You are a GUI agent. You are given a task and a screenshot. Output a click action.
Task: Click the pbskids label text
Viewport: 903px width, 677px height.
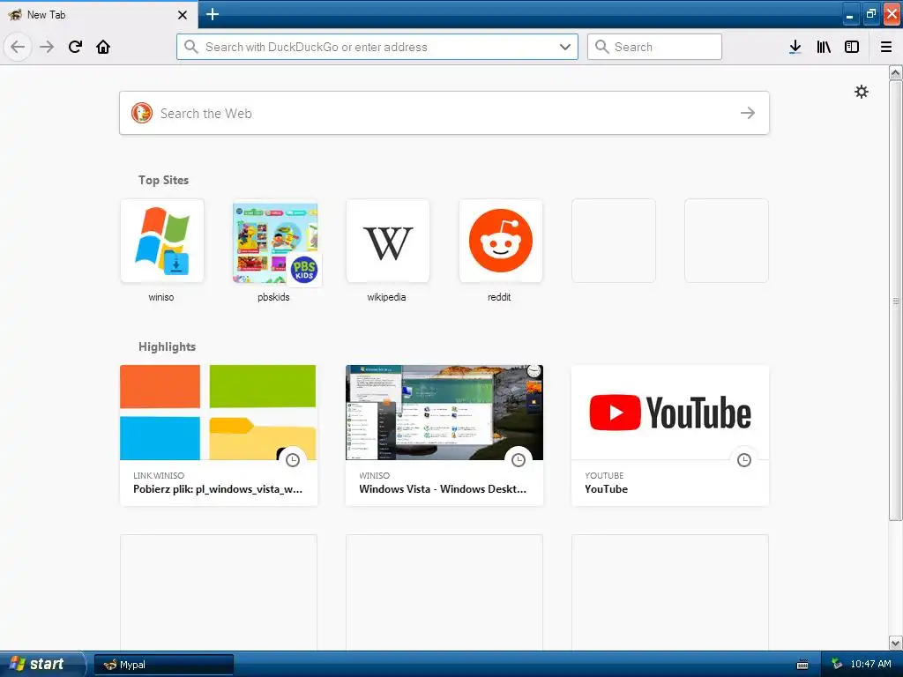(x=273, y=297)
